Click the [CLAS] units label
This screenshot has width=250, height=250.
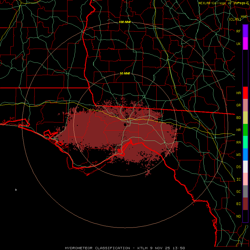point(235,19)
